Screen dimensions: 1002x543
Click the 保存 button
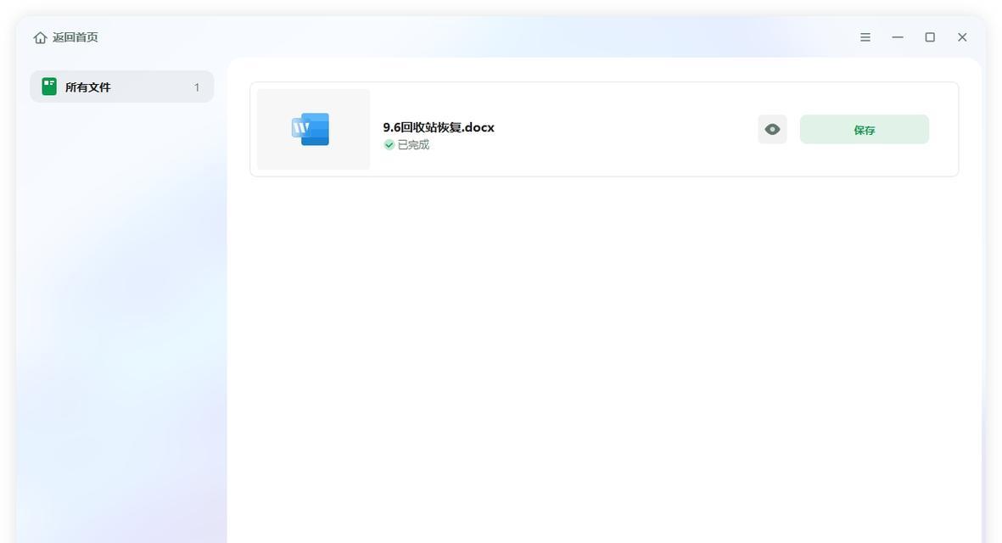[864, 130]
